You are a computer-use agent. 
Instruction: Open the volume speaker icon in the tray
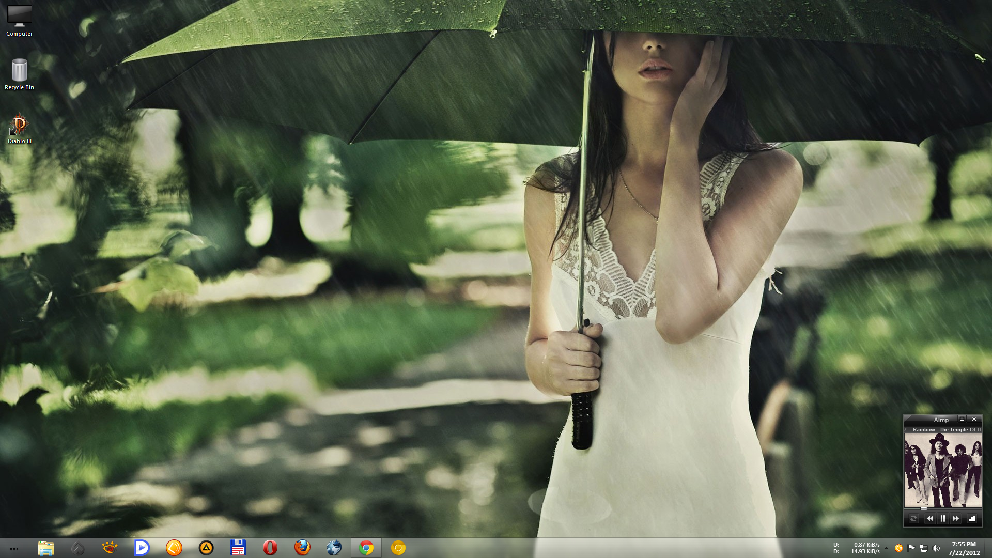point(936,548)
